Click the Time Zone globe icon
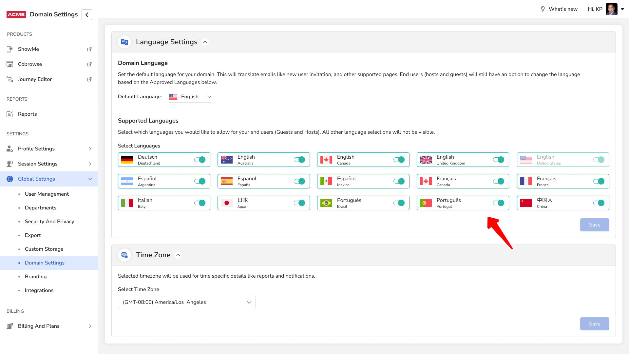Image resolution: width=629 pixels, height=354 pixels. pos(124,255)
